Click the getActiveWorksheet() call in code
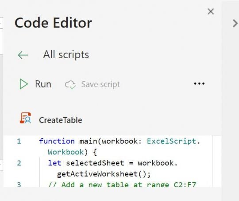This screenshot has height=201, width=239. [104, 174]
